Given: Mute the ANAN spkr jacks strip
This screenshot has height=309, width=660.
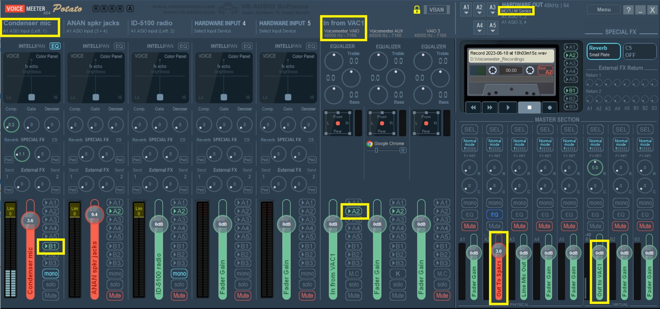Looking at the screenshot, I should click(115, 295).
